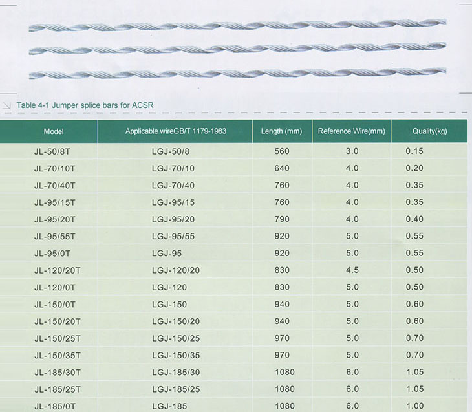
Task: Click applicable wire 'LGJ-70/40'
Action: pos(173,186)
